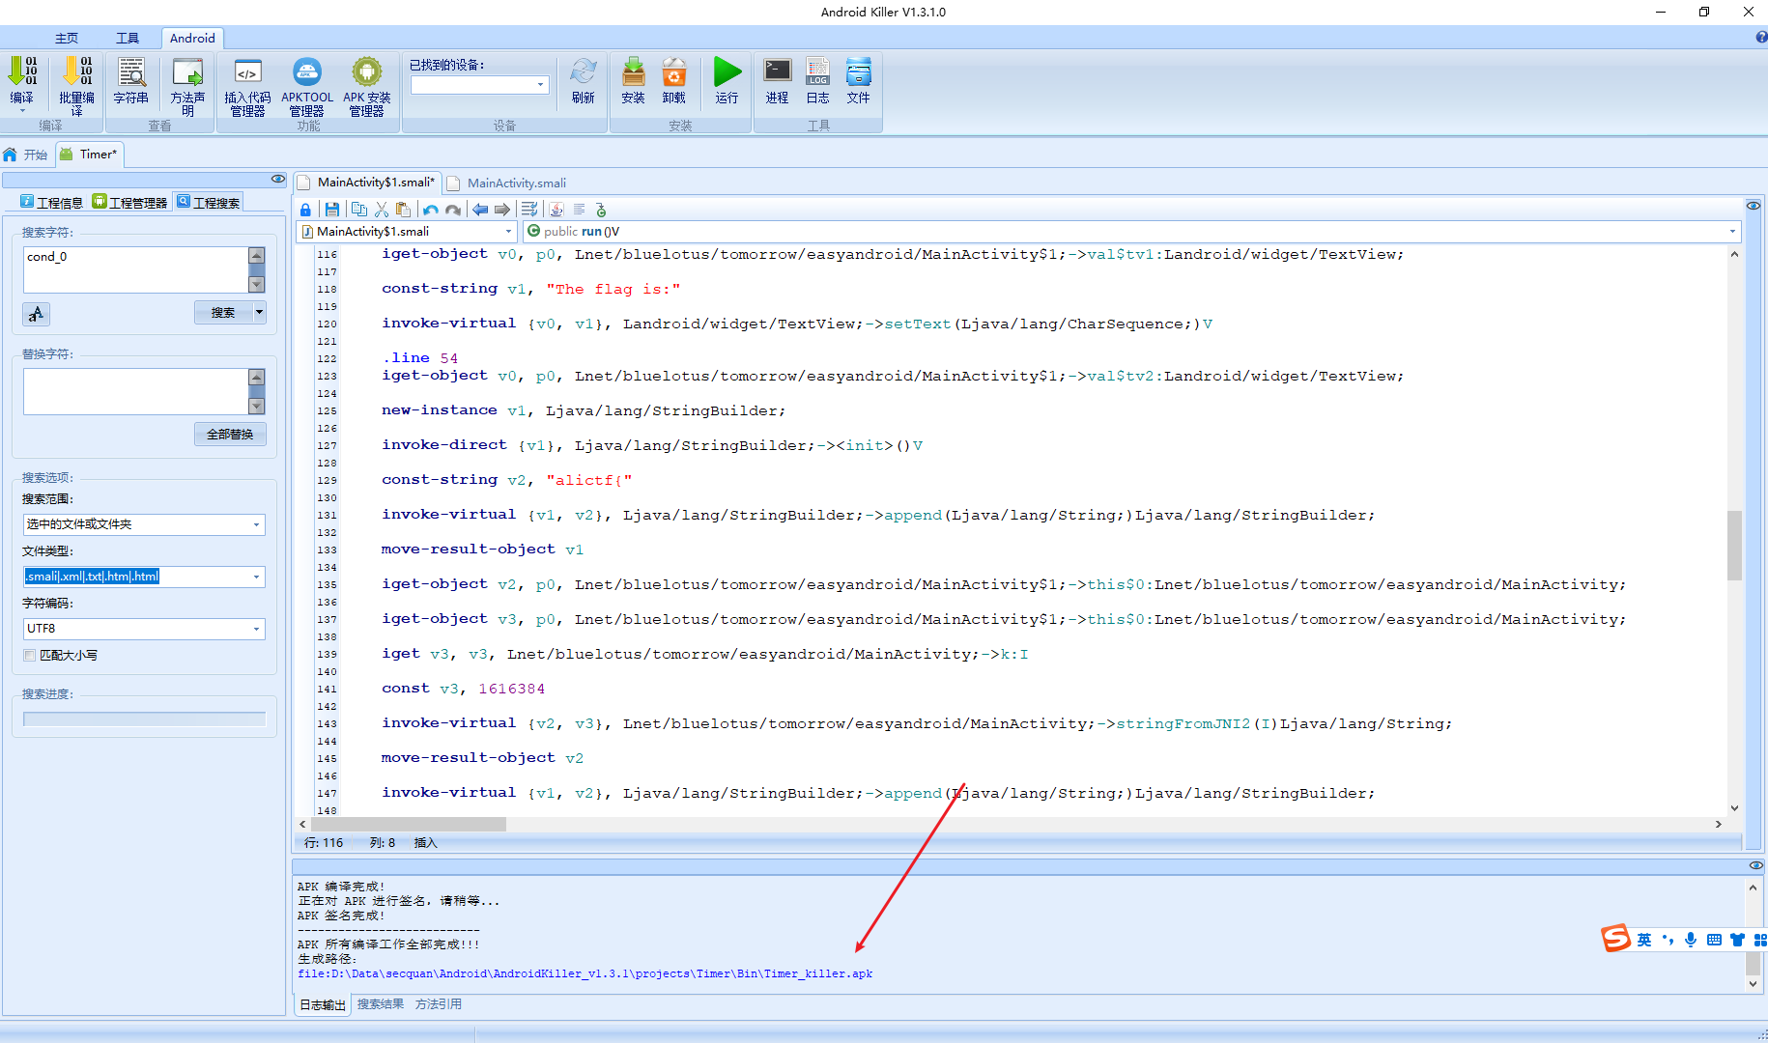This screenshot has width=1768, height=1043.
Task: Open the MainActivity.smali editor tab
Action: coord(508,183)
